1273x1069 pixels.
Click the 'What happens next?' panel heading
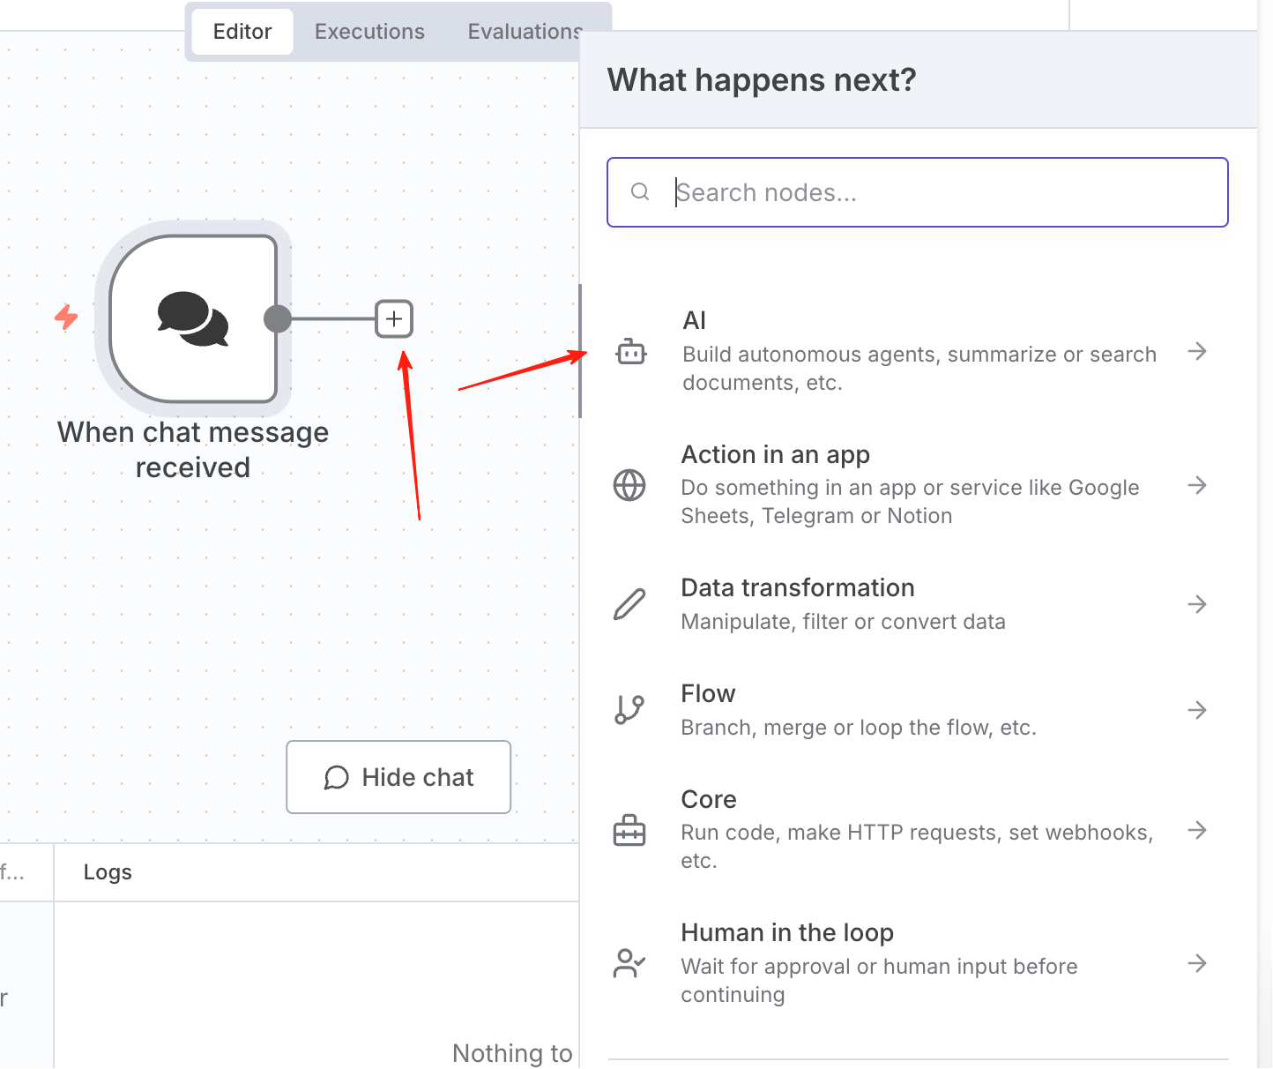[762, 80]
